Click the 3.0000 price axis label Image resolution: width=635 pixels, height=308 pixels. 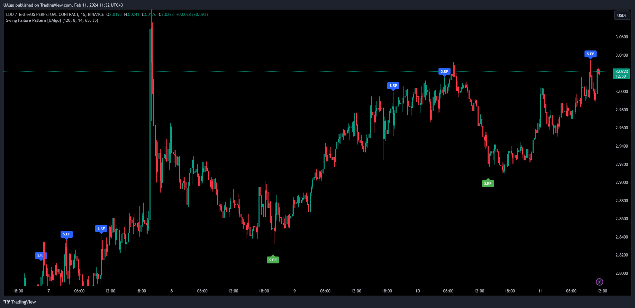(x=622, y=92)
